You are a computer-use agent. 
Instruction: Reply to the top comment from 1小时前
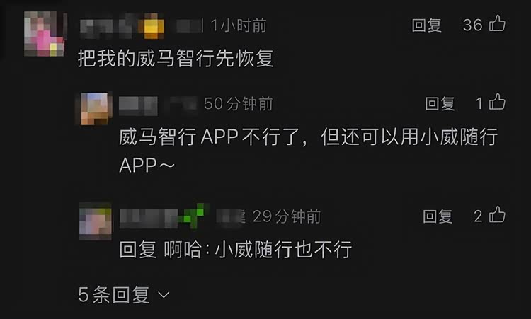point(426,25)
